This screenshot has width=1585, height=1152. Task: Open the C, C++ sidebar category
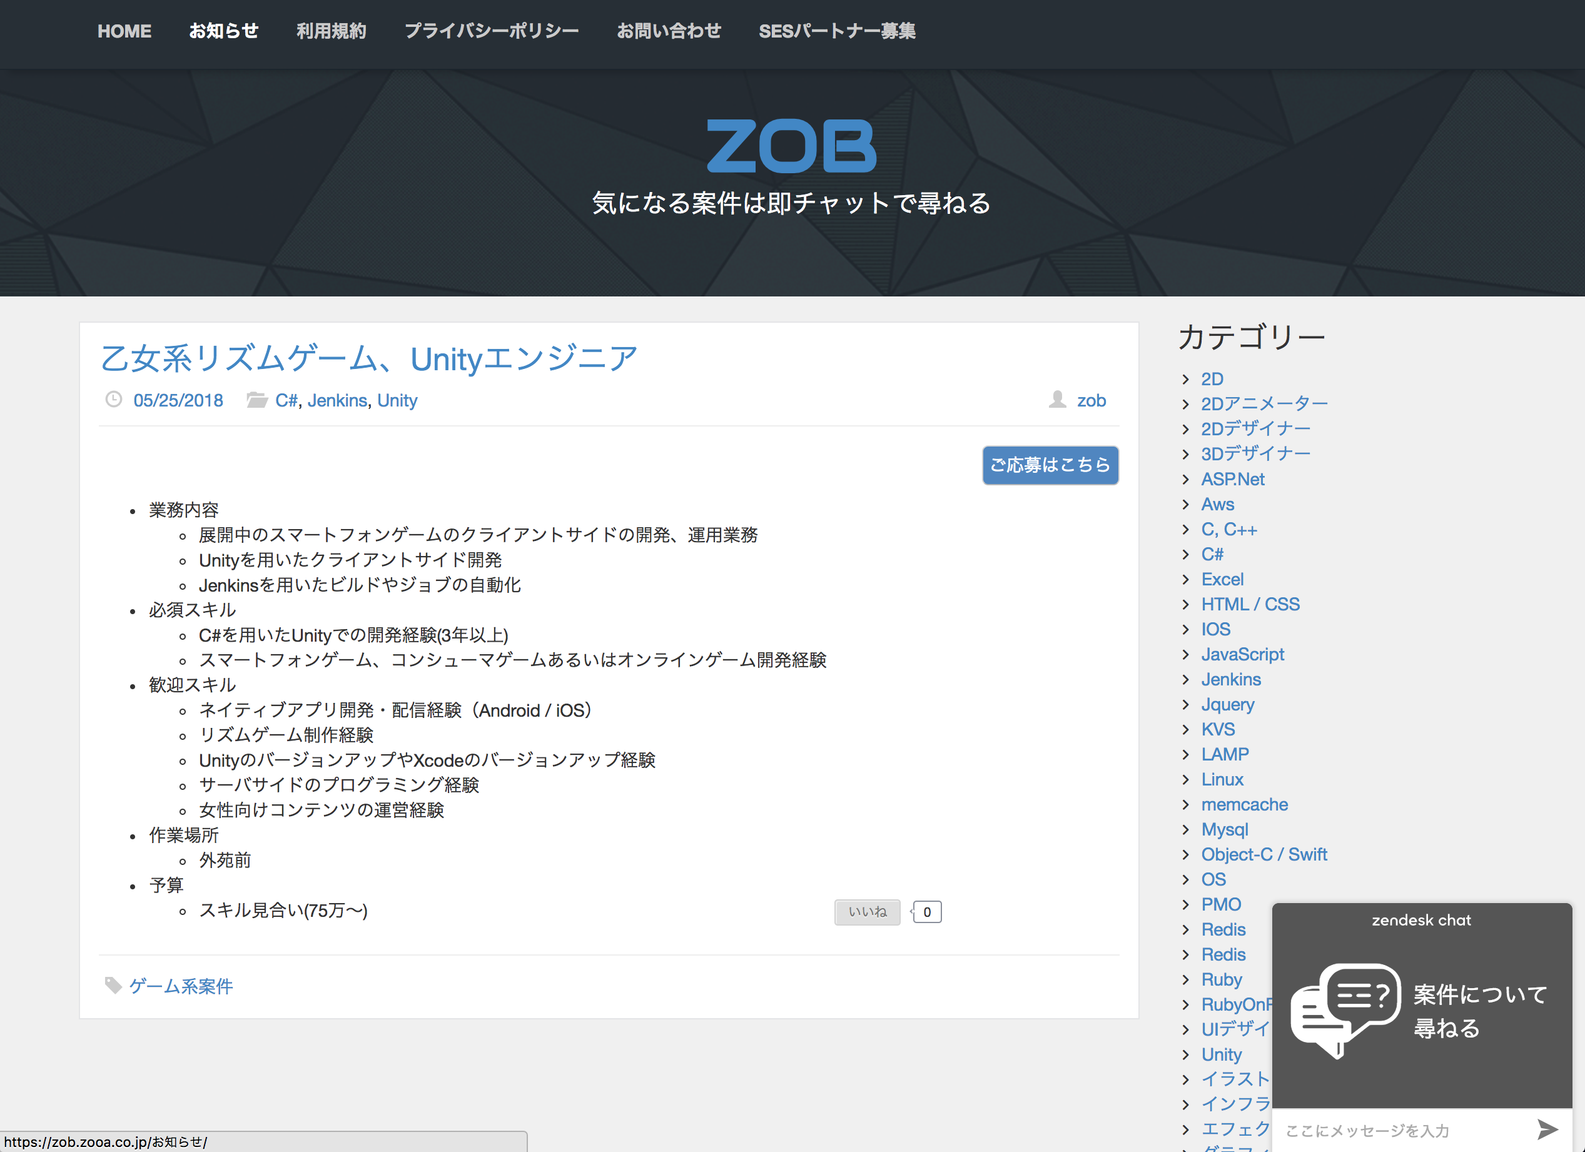click(x=1229, y=530)
